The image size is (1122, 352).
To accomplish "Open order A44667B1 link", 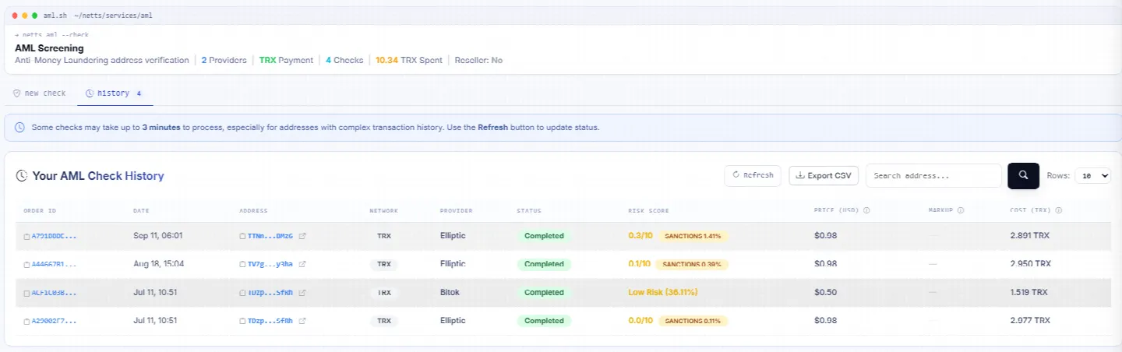I will click(55, 265).
